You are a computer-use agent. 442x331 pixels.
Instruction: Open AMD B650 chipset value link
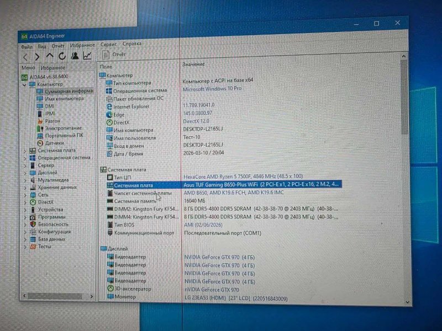pyautogui.click(x=234, y=193)
